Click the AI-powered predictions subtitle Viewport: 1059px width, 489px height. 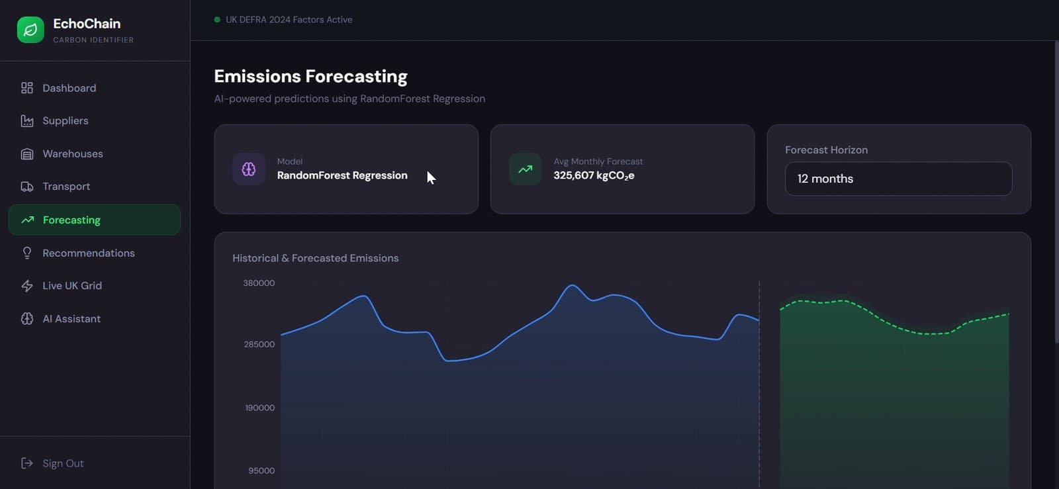point(349,99)
